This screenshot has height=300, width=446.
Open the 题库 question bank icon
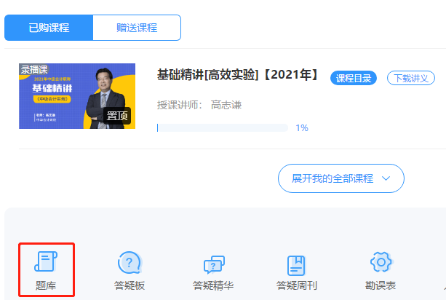tap(46, 261)
